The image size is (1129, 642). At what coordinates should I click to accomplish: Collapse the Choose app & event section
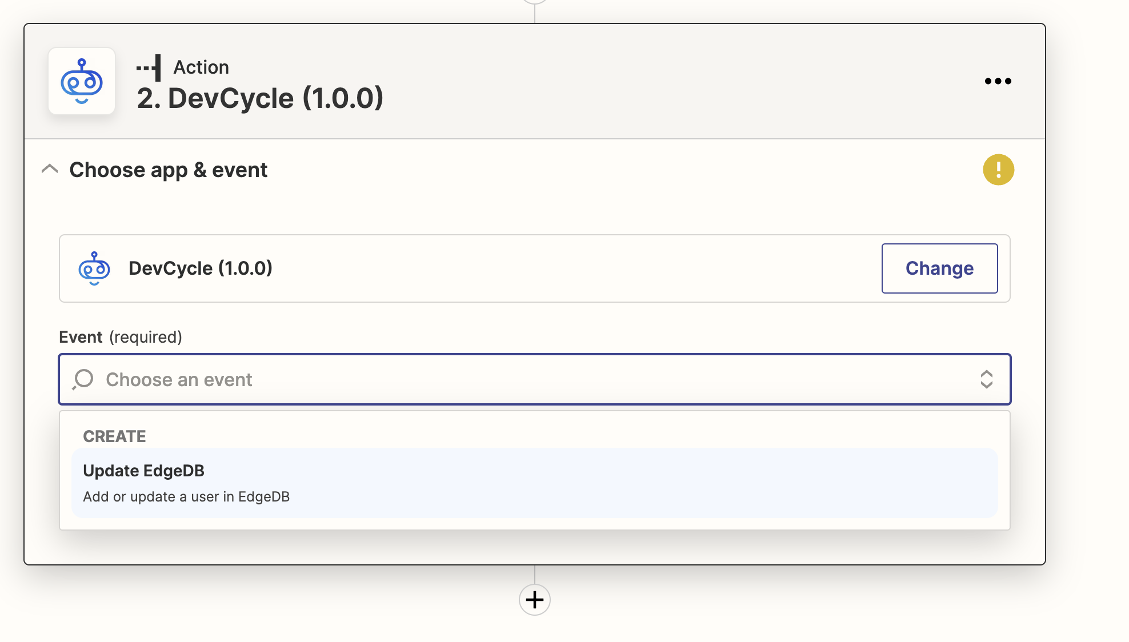(50, 169)
